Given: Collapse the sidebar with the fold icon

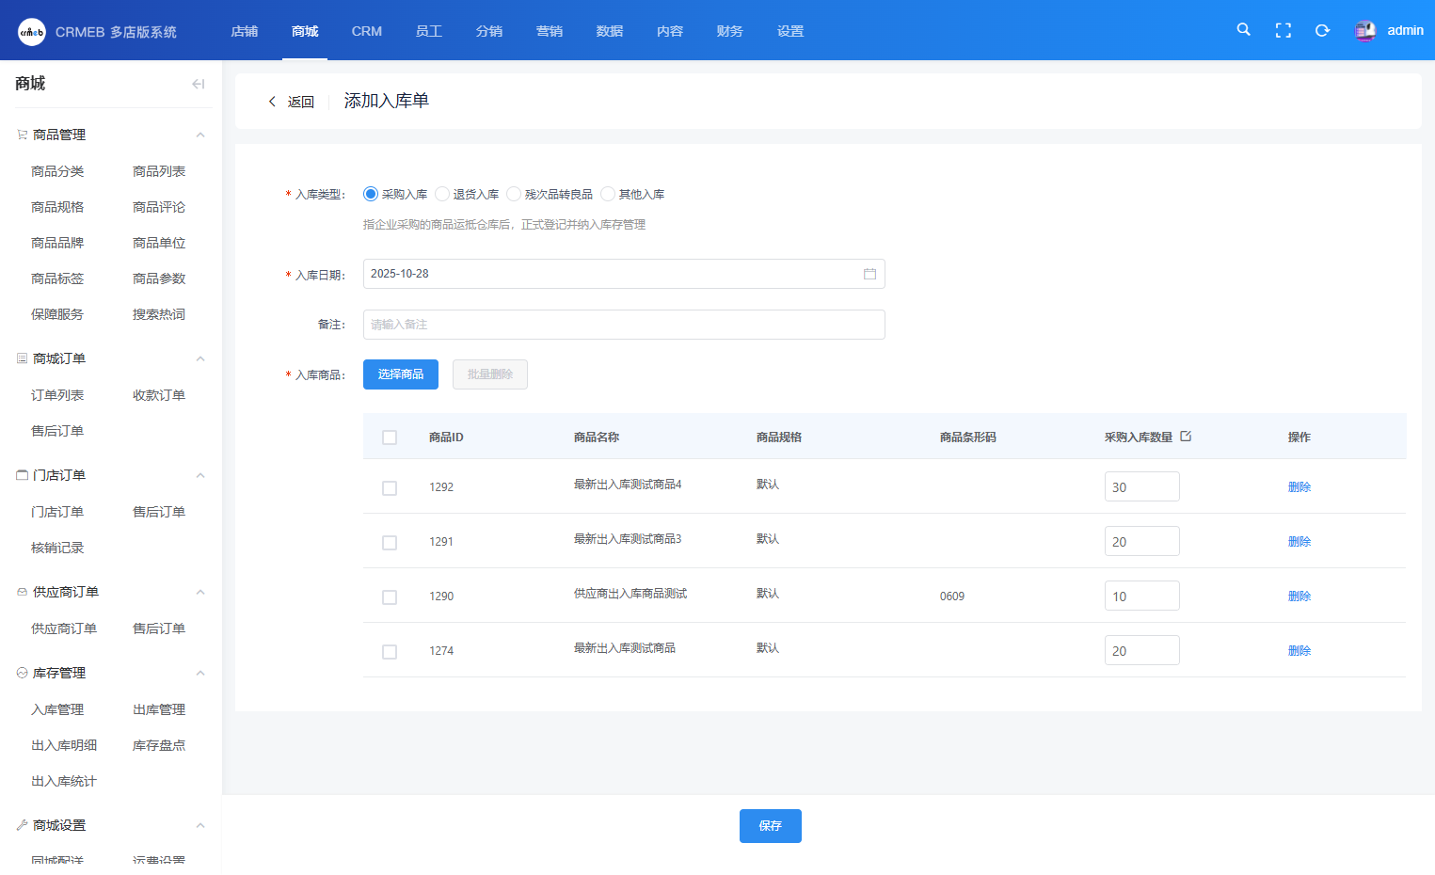Looking at the screenshot, I should point(198,84).
